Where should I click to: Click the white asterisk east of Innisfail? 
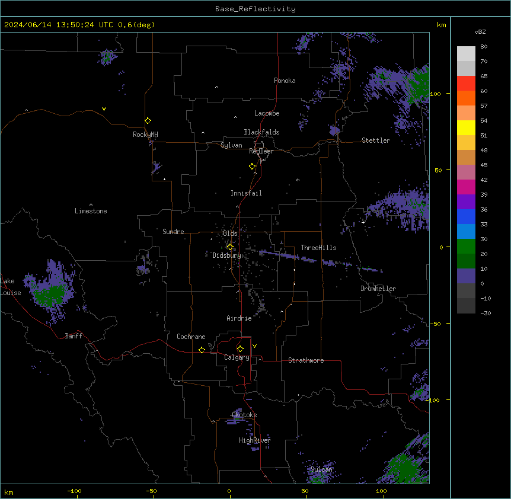click(x=298, y=180)
